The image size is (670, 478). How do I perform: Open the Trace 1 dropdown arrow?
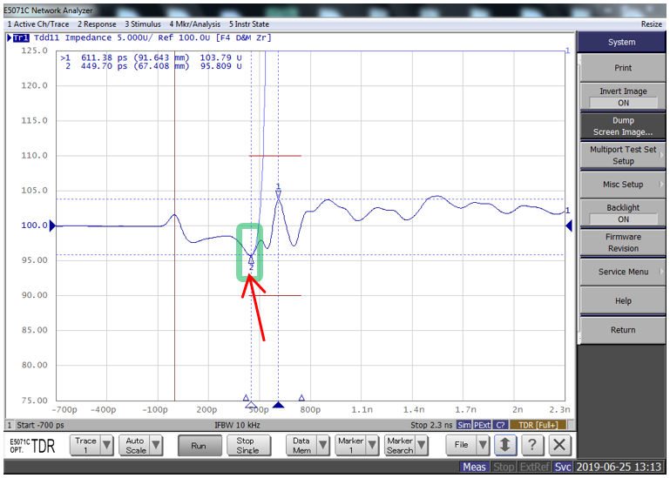(106, 445)
